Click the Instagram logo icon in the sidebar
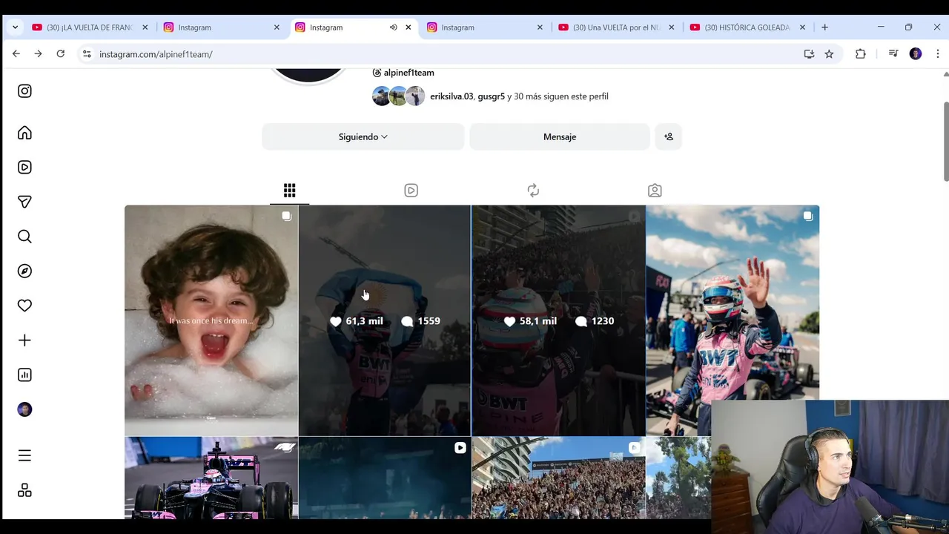The image size is (949, 534). [24, 91]
